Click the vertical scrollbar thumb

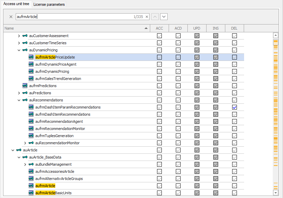(275, 42)
